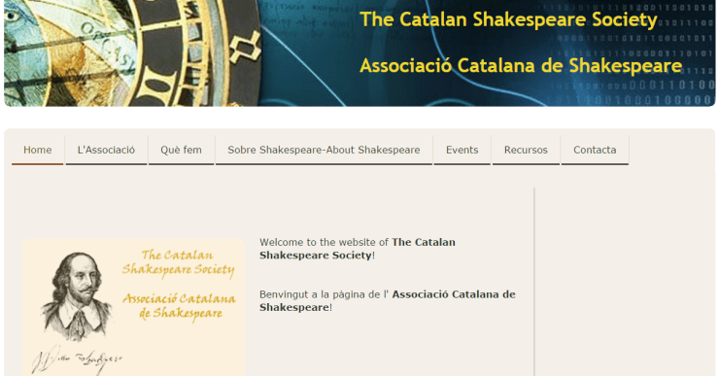The image size is (719, 376).
Task: Click the cursive Associació Catalana de Shakespeare logo text
Action: [180, 306]
